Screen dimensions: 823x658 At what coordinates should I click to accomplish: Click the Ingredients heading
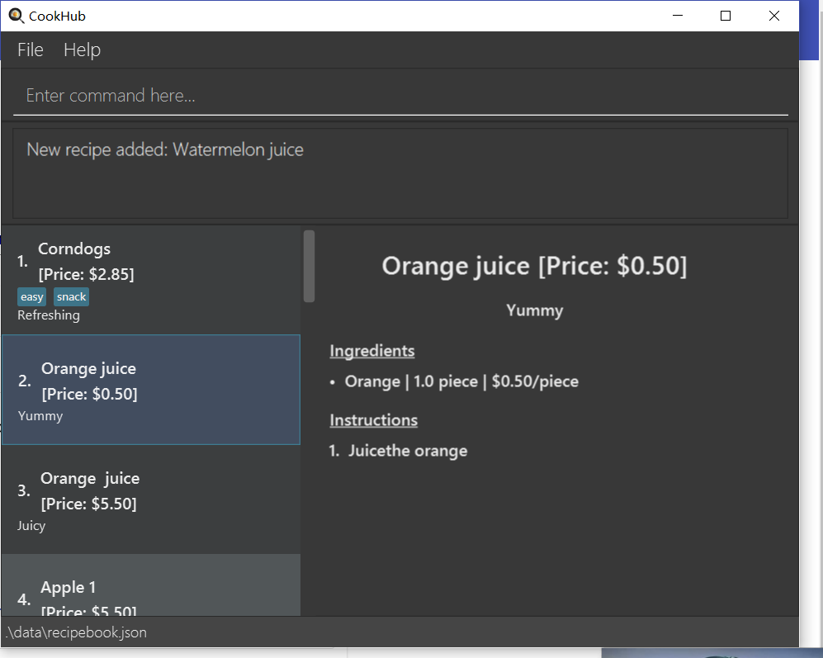point(372,351)
